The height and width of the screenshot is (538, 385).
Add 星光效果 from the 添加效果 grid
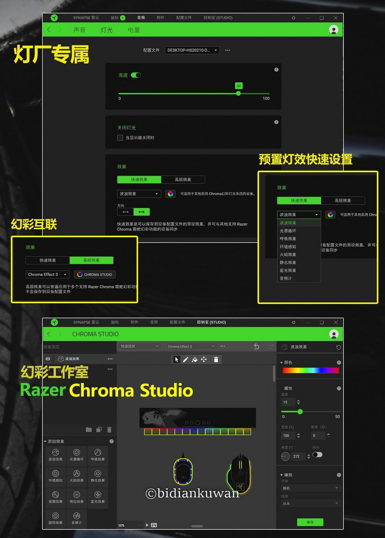point(98,497)
